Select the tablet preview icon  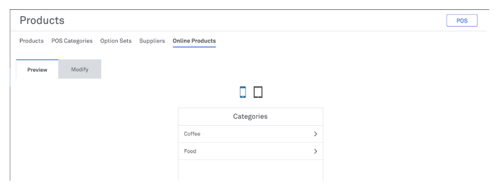[258, 92]
